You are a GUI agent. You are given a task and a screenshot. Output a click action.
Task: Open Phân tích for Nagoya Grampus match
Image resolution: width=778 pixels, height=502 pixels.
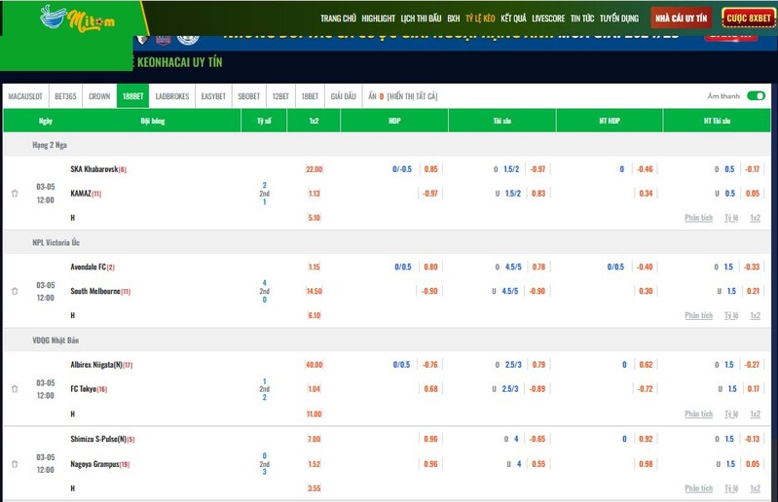point(698,488)
